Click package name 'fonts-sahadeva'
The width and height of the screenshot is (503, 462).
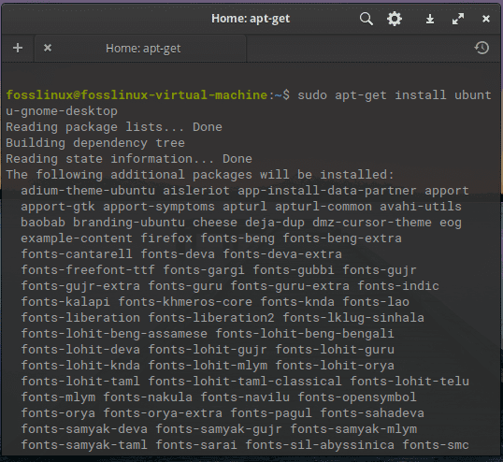pos(372,413)
